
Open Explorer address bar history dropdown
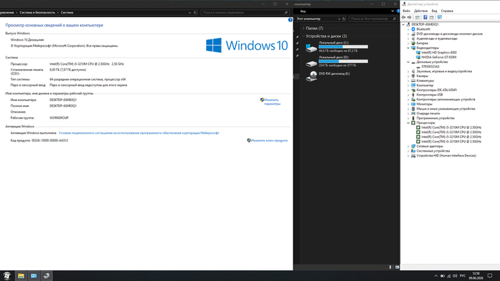tap(339, 19)
